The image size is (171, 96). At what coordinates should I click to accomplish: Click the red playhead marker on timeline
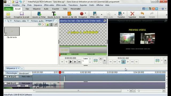60,72
